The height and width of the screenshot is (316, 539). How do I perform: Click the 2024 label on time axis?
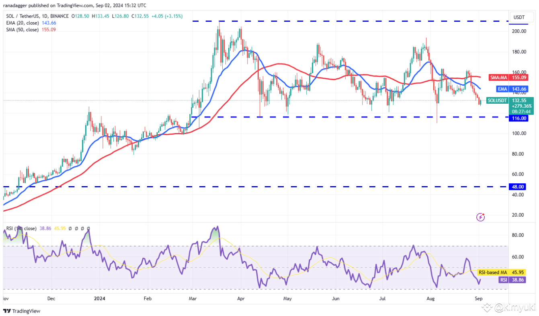(x=99, y=299)
